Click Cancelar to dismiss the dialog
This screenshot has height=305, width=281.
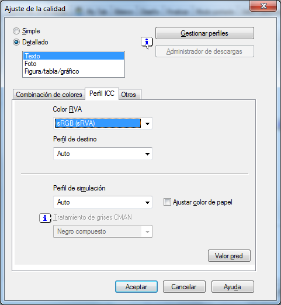point(184,287)
